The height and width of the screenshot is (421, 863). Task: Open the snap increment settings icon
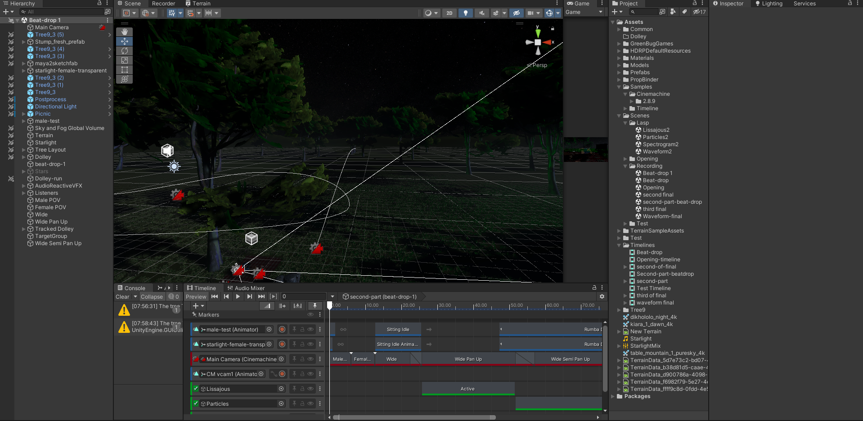(x=209, y=13)
